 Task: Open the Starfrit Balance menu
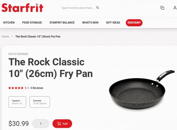tap(62, 23)
